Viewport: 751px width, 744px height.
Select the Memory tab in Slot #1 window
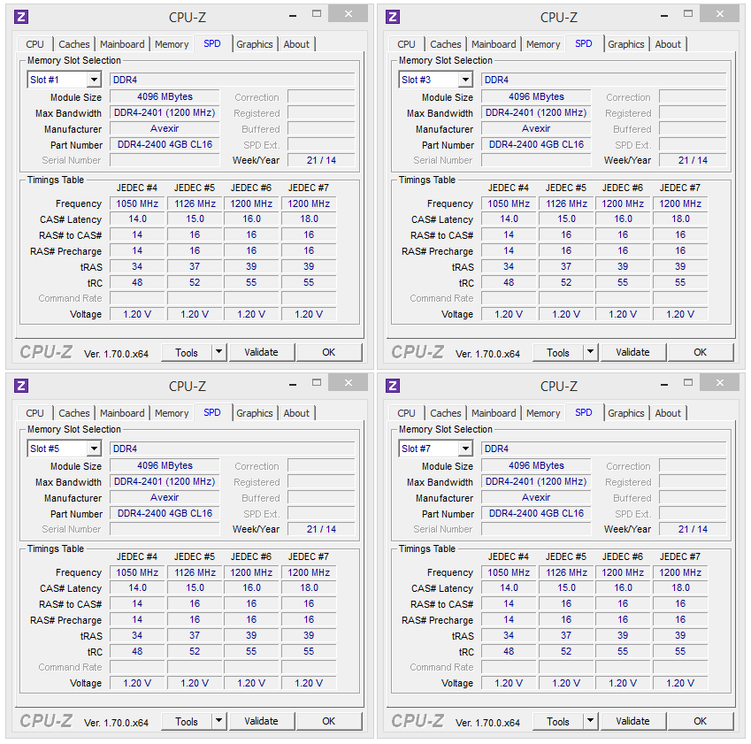(172, 44)
